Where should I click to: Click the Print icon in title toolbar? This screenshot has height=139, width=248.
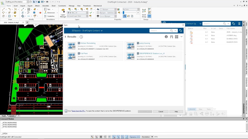(47, 2)
